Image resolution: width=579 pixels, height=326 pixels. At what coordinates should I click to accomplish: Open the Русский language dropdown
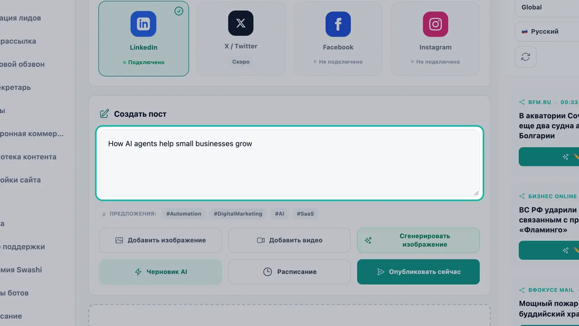click(x=547, y=31)
